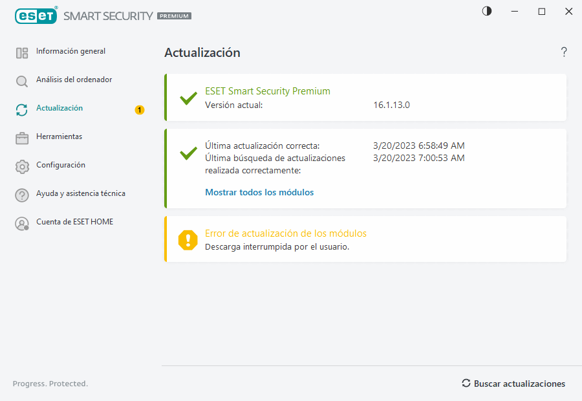The height and width of the screenshot is (401, 582).
Task: Click the refresh icon beside Buscar actualizaciones
Action: click(466, 383)
